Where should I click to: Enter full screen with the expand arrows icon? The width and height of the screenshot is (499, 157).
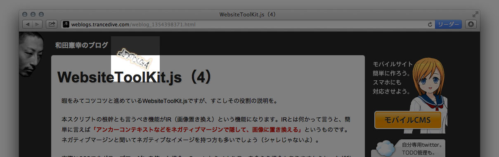coord(475,14)
